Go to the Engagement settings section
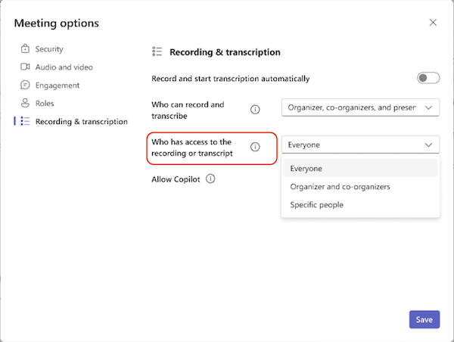454x342 pixels. [58, 85]
